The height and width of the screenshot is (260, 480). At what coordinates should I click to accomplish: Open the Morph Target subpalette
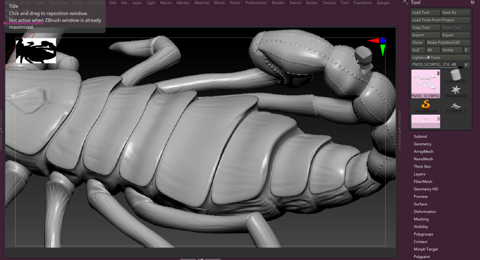[426, 249]
